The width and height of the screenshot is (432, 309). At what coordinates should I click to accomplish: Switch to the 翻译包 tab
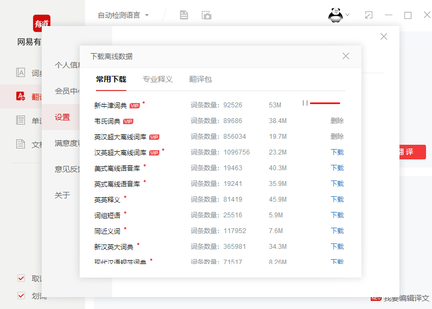pyautogui.click(x=201, y=79)
